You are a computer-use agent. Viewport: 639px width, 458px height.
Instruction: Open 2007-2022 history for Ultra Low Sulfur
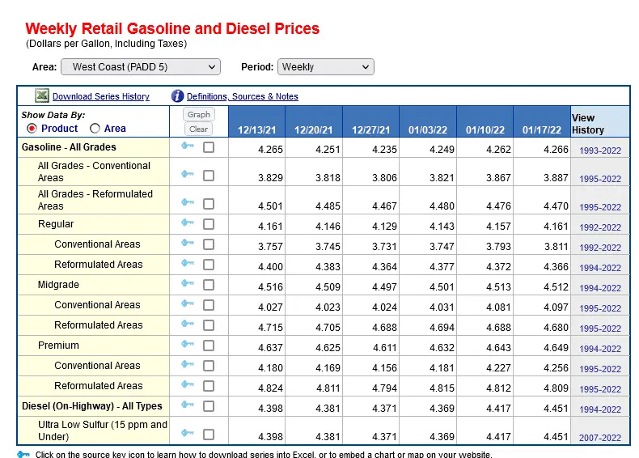click(600, 438)
